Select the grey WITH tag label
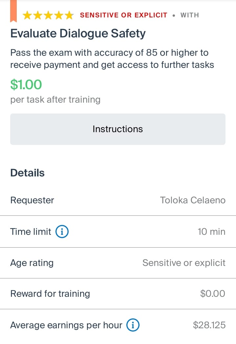 (190, 15)
